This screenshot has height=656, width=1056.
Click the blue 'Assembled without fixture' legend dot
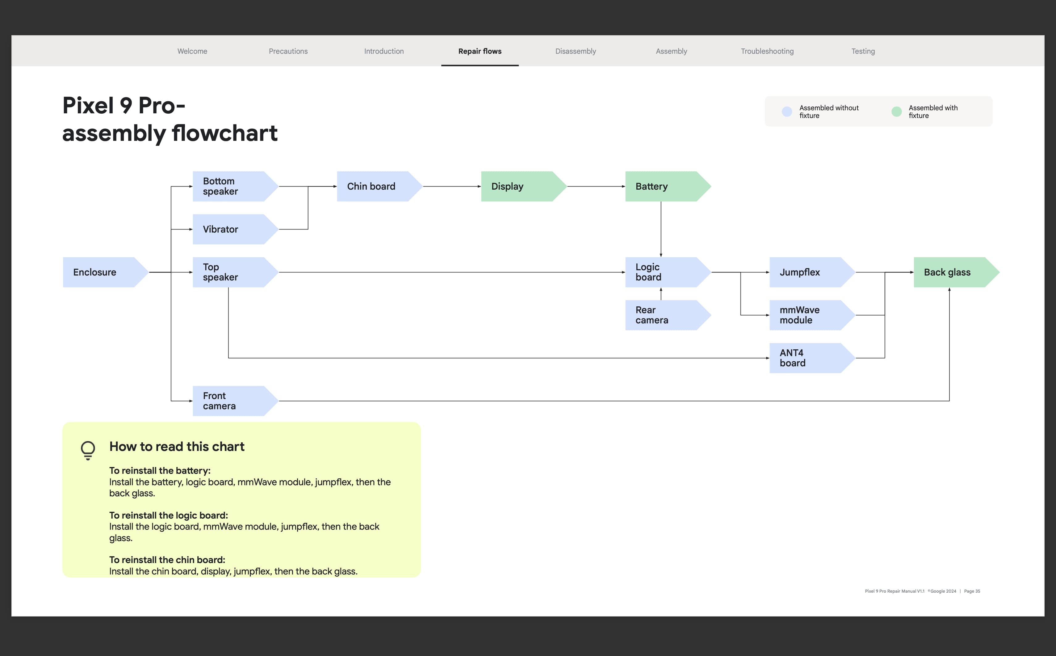click(787, 111)
